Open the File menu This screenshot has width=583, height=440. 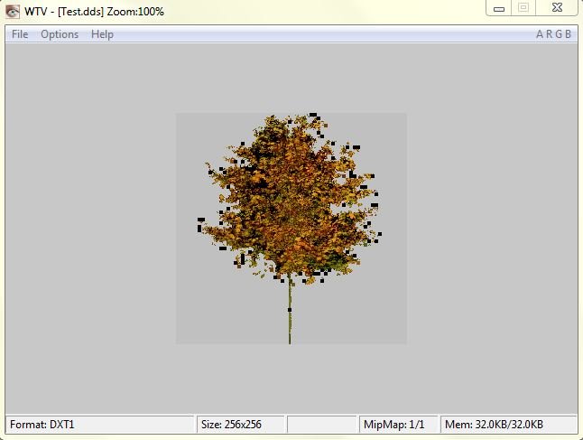click(20, 34)
